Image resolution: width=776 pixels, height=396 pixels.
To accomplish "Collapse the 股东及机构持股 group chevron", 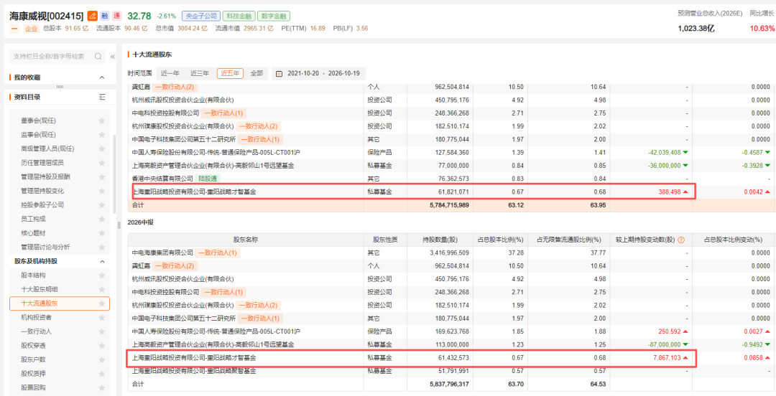I will (x=102, y=261).
